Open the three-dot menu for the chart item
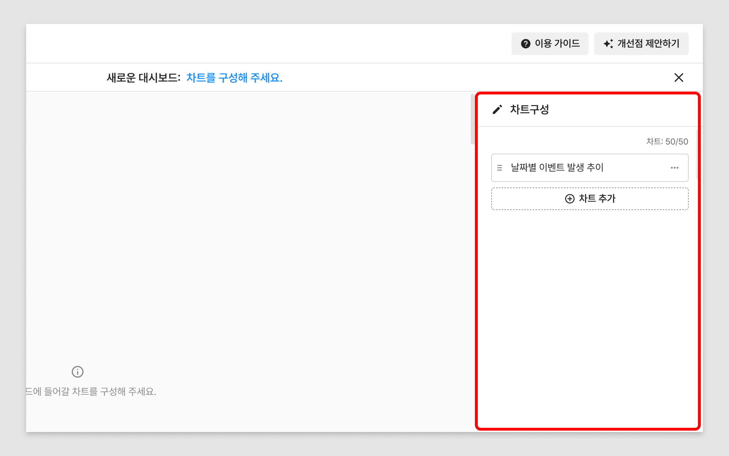This screenshot has height=456, width=729. [674, 168]
